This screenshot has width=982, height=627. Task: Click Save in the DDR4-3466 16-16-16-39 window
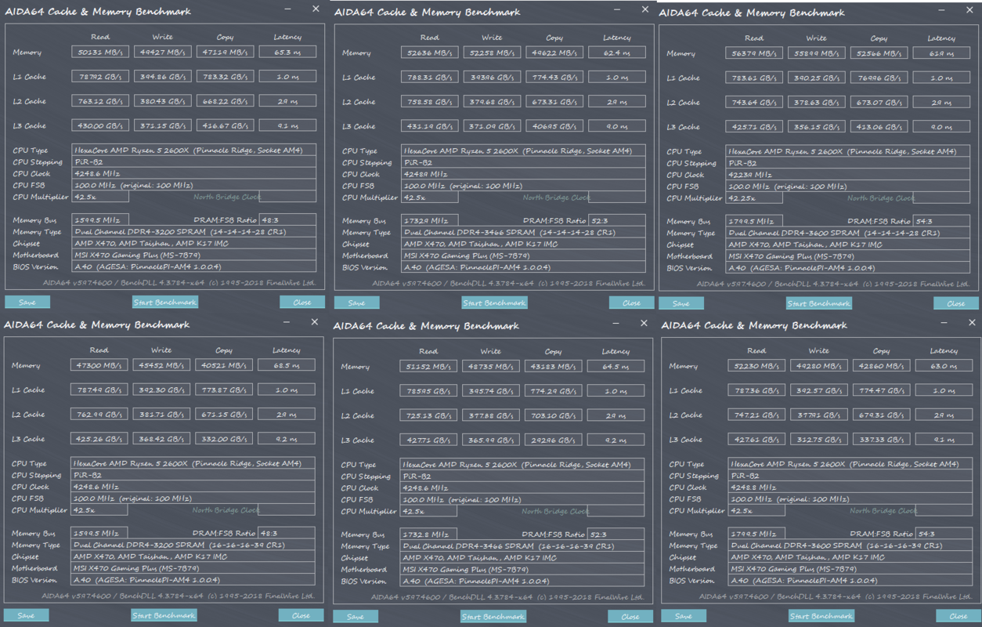(356, 617)
